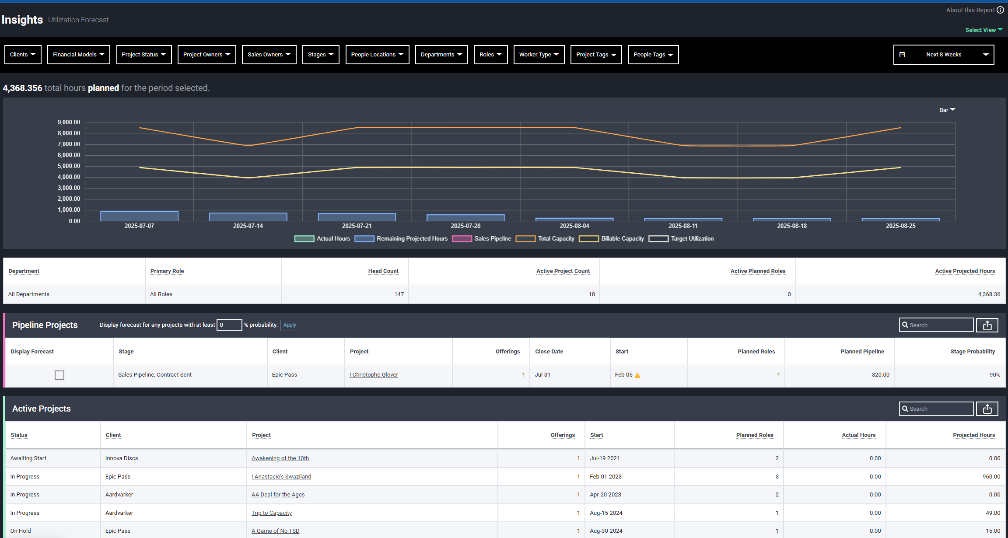This screenshot has height=538, width=1008.
Task: Click the About this Report info icon
Action: [x=1001, y=10]
